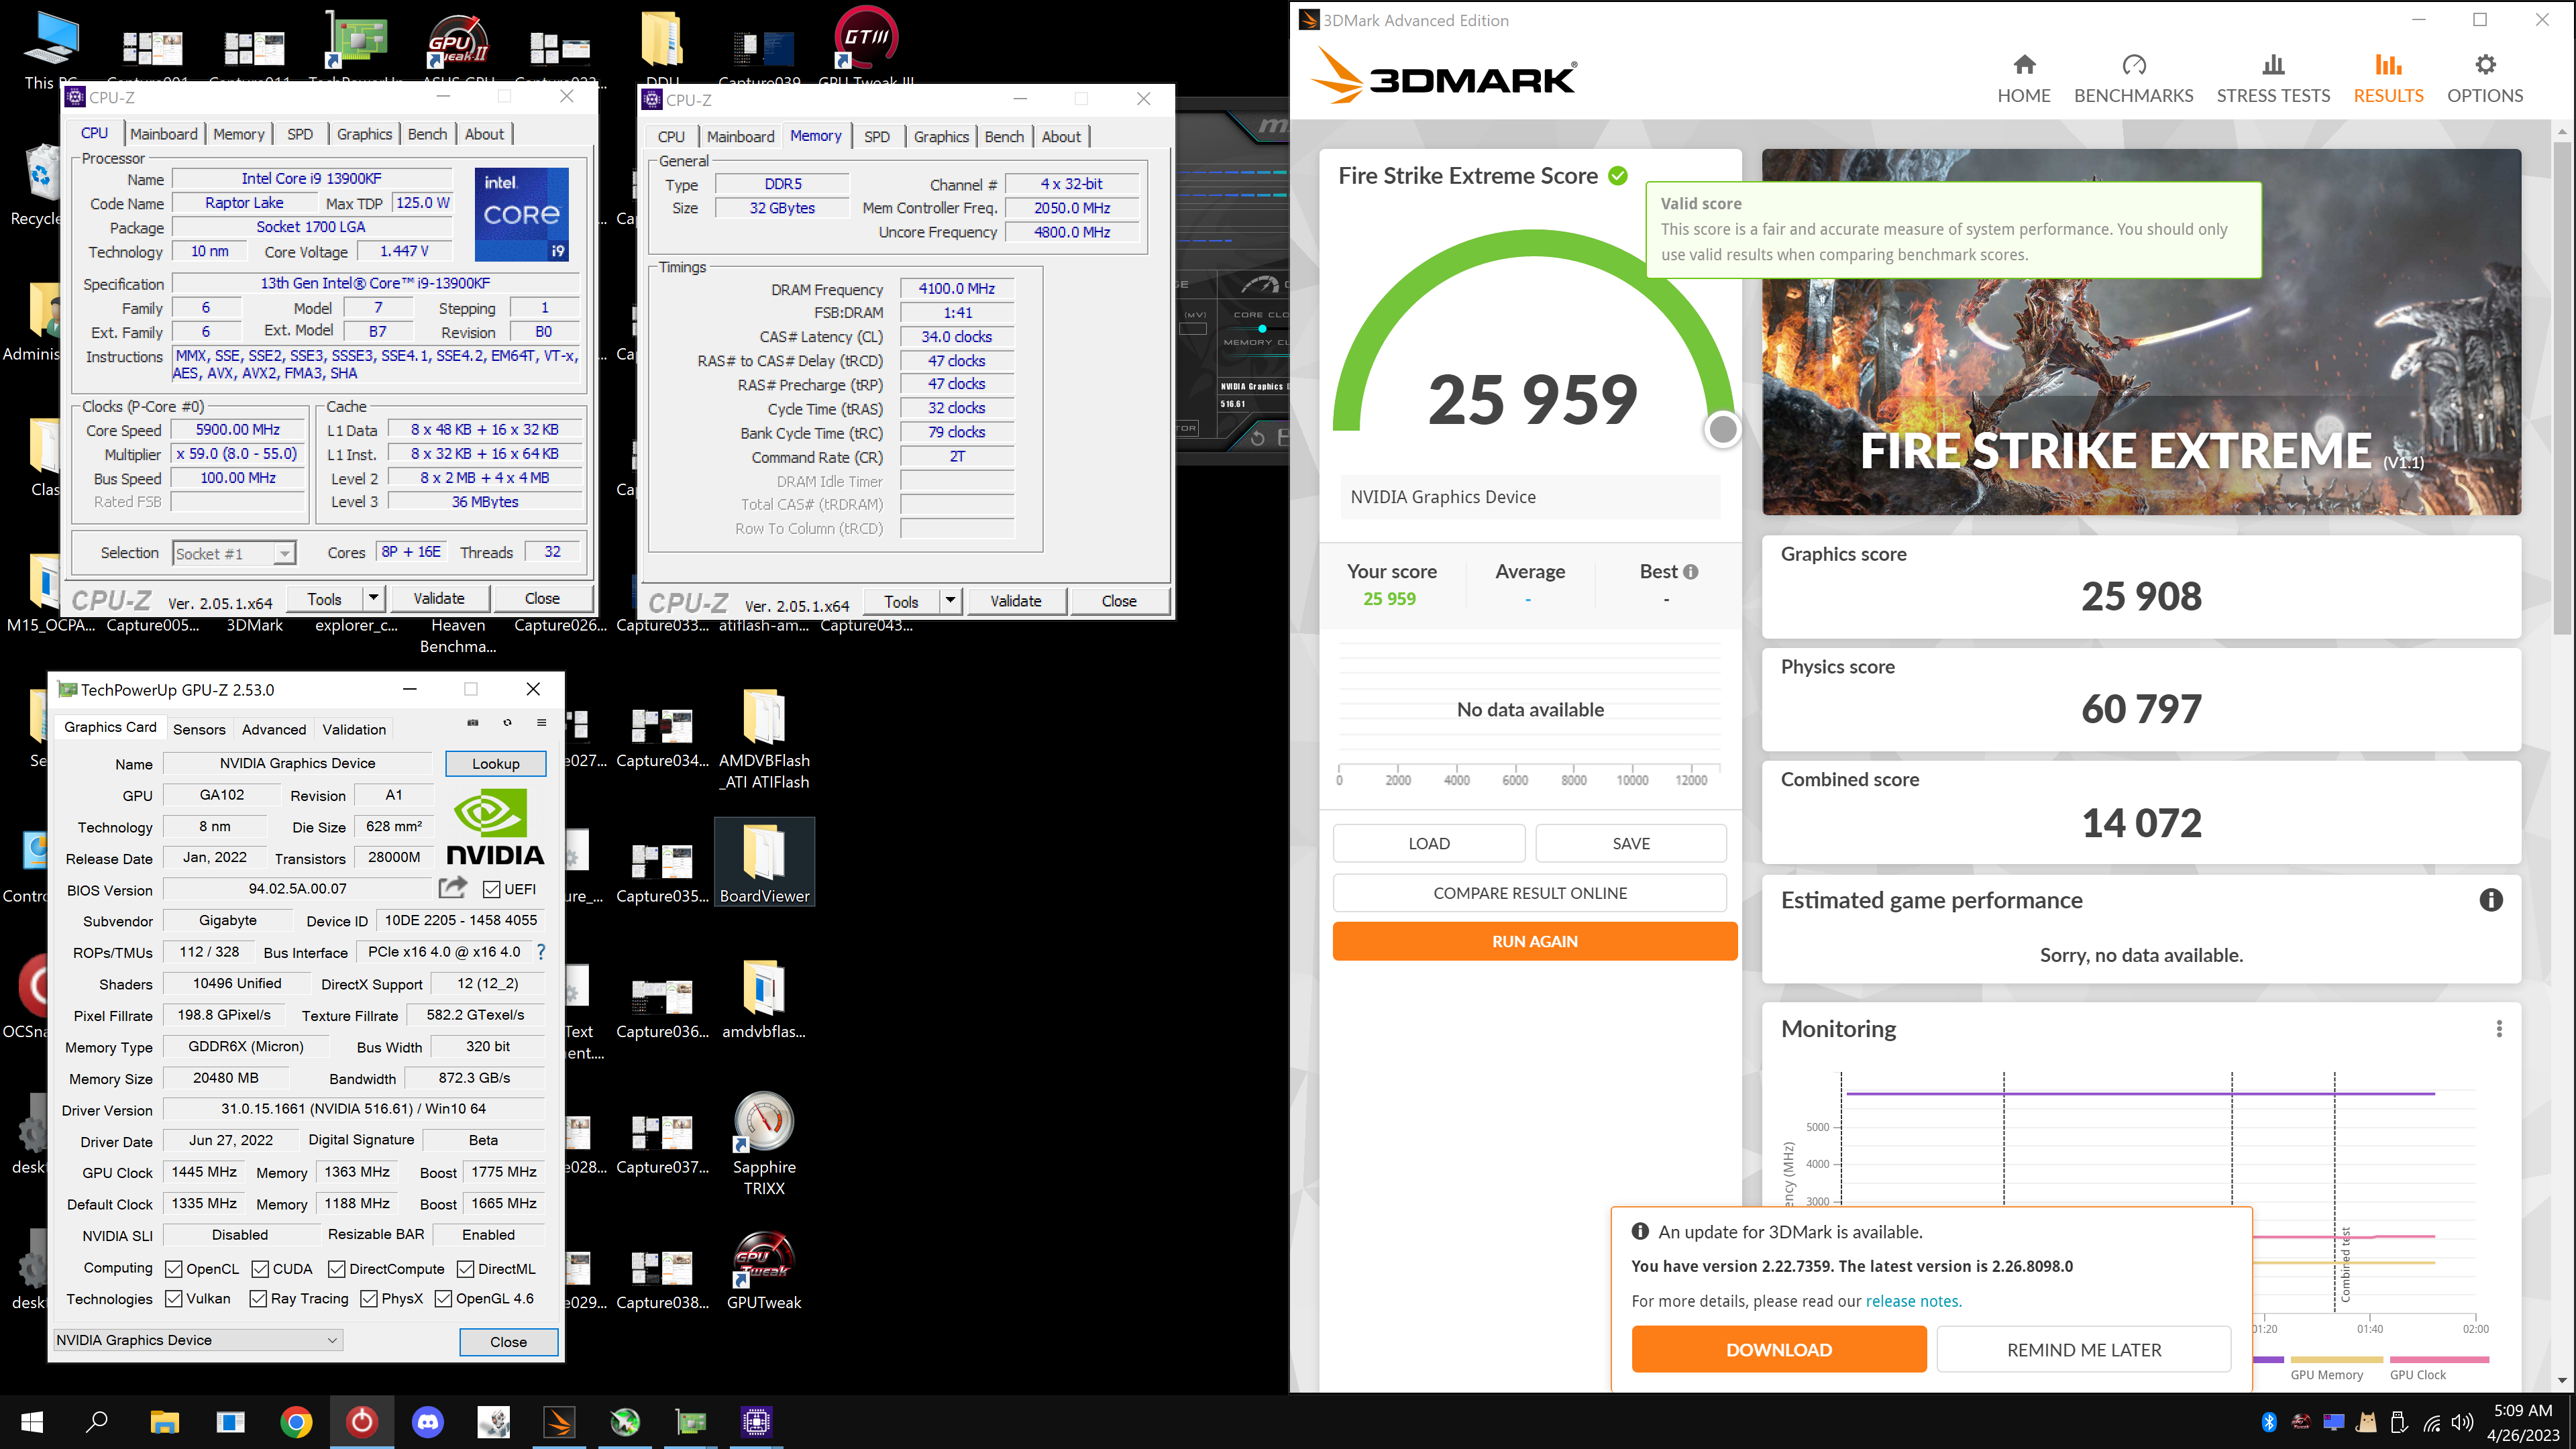This screenshot has height=1449, width=2576.
Task: Open OPTIONS gear in 3DMark
Action: 2484,79
